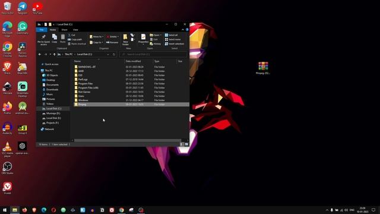The width and height of the screenshot is (380, 214).
Task: Click the Cut scissors command
Action: tap(71, 35)
